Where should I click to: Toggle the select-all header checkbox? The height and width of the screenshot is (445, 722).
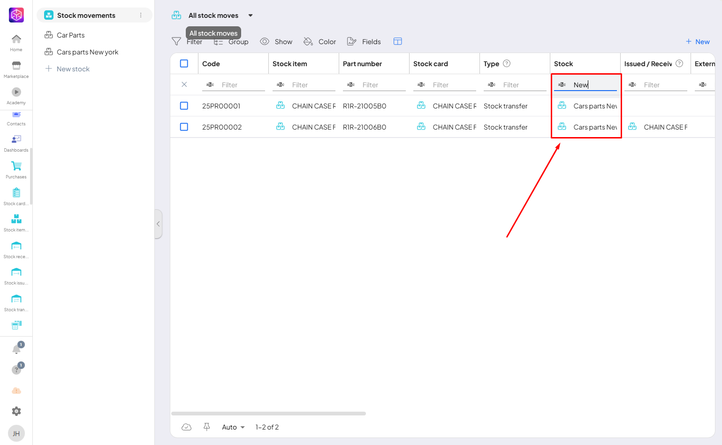(184, 63)
